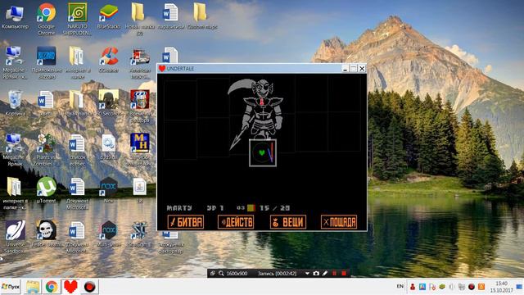Open the Blizzard app desktop shortcut
This screenshot has width=524, height=295.
(x=46, y=63)
